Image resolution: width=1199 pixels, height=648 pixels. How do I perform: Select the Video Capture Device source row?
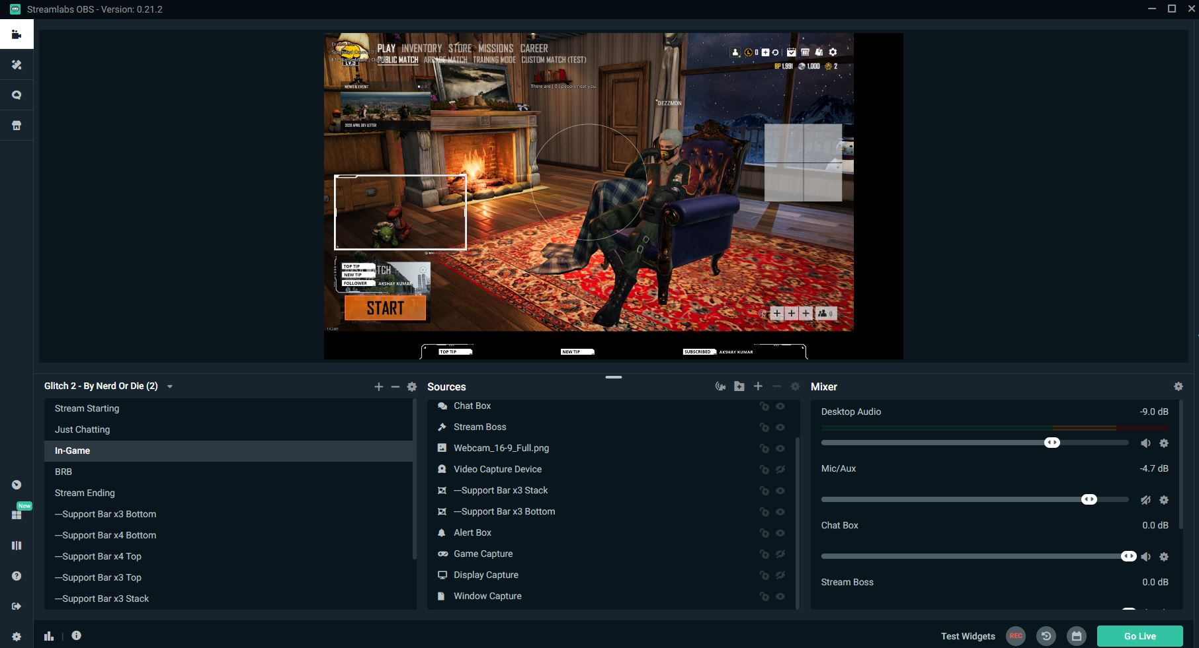click(612, 469)
